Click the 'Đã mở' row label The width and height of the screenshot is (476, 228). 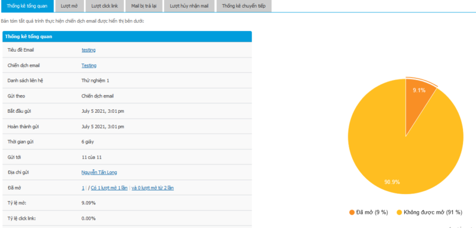pyautogui.click(x=14, y=188)
